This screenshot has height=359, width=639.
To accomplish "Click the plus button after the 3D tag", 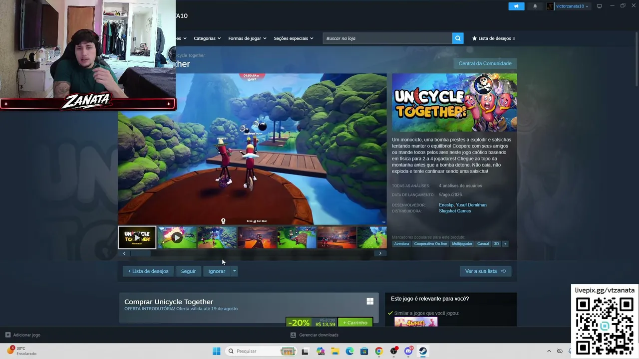I will (505, 244).
